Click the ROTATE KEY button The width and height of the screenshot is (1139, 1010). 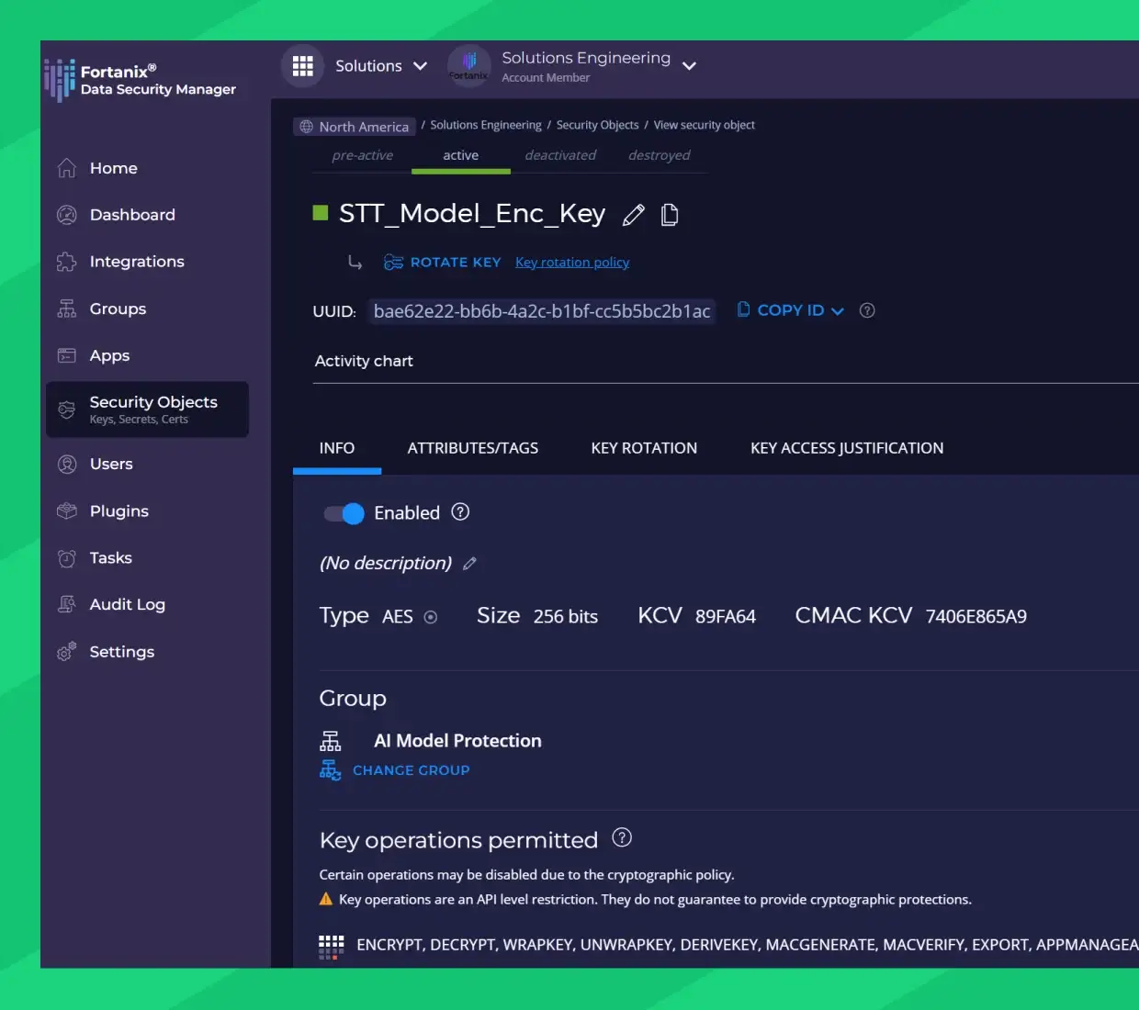[x=443, y=263]
